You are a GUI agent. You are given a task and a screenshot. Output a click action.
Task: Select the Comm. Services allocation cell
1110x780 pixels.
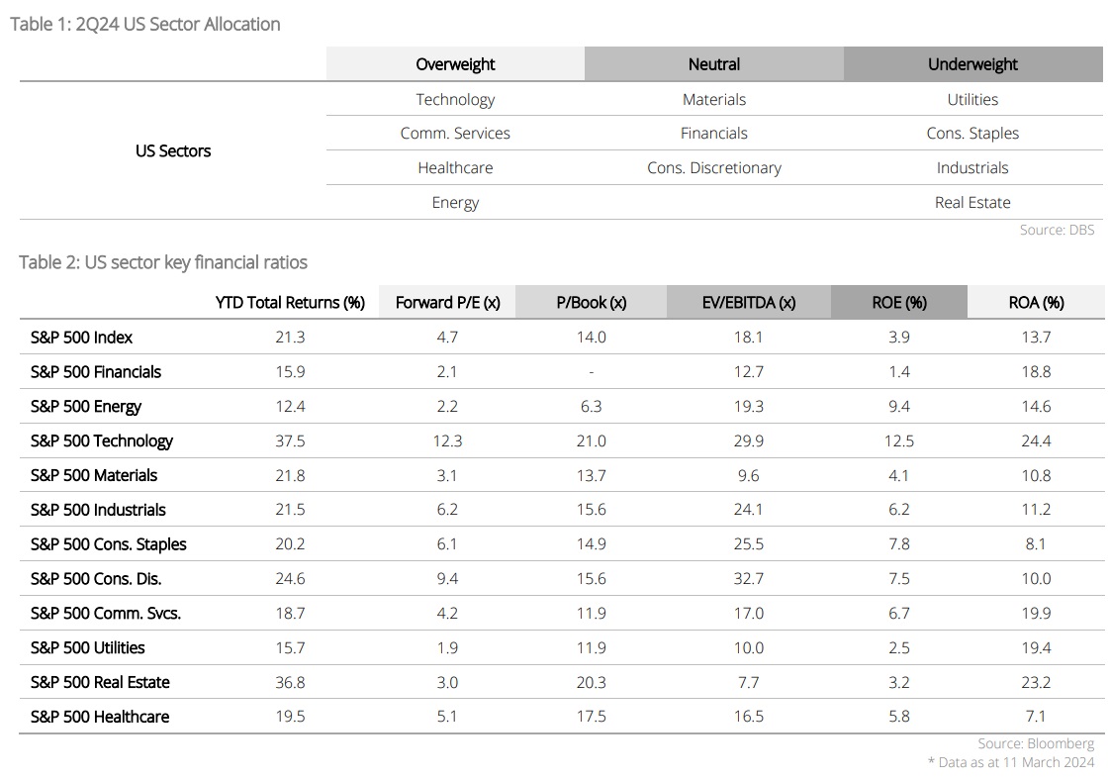pos(455,133)
